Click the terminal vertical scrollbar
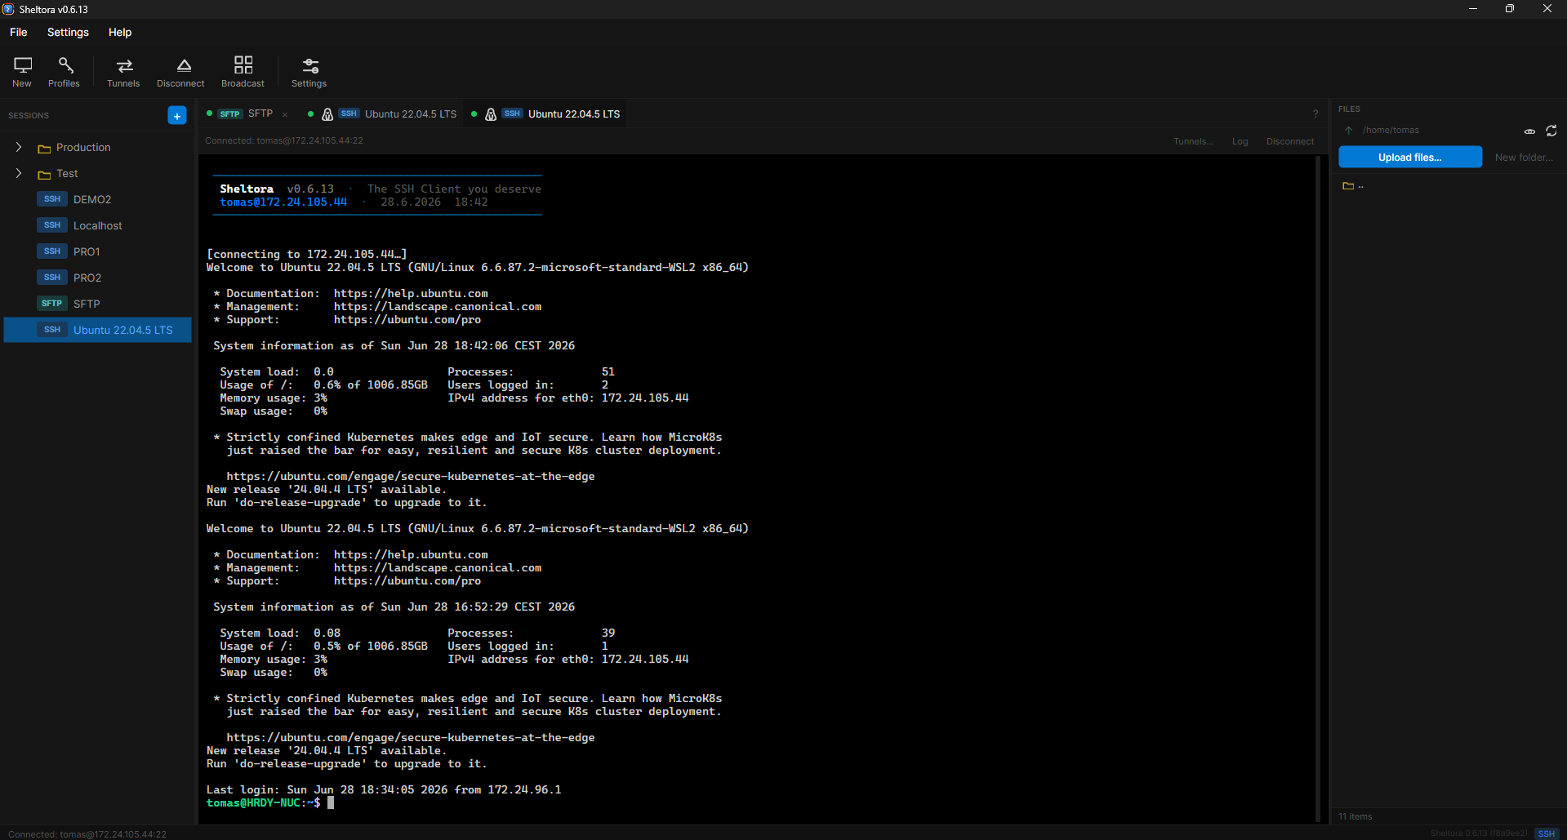This screenshot has height=840, width=1567. (1318, 488)
